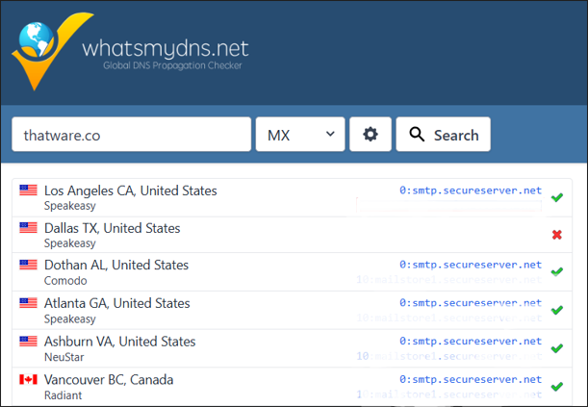Screen dimensions: 588x407
Task: Click the whatsmydns.net globe logo
Action: [x=50, y=48]
